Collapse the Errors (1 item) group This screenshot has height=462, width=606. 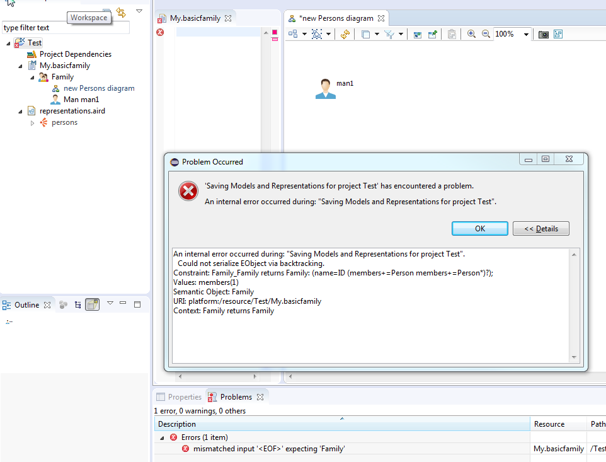click(162, 438)
